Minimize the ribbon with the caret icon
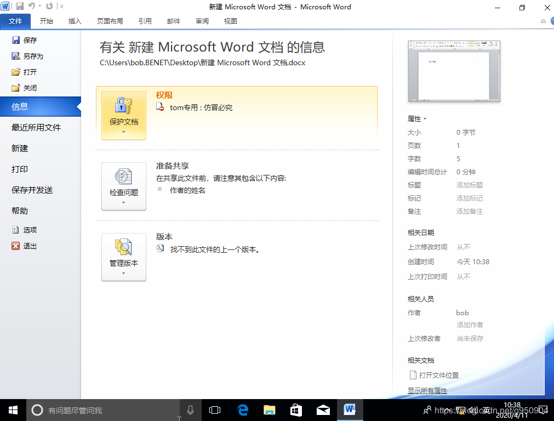This screenshot has height=421, width=554. [543, 21]
